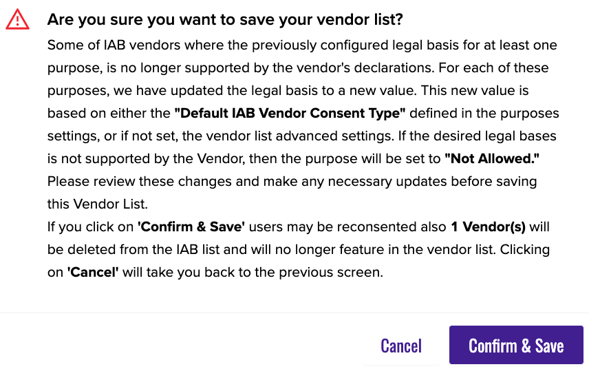
Task: Confirm and save the vendor list
Action: coord(516,345)
